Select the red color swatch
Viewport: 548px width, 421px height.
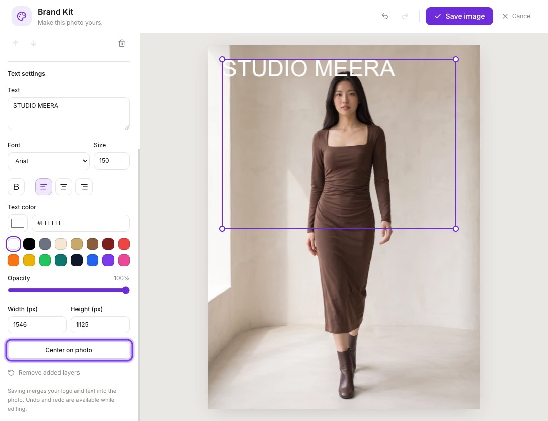point(124,244)
